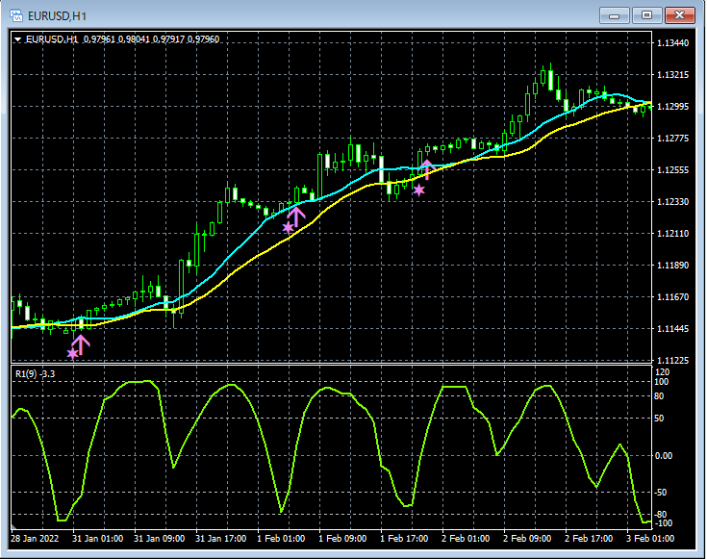Click the indicator scale value -80
This screenshot has height=559, width=707.
point(661,514)
